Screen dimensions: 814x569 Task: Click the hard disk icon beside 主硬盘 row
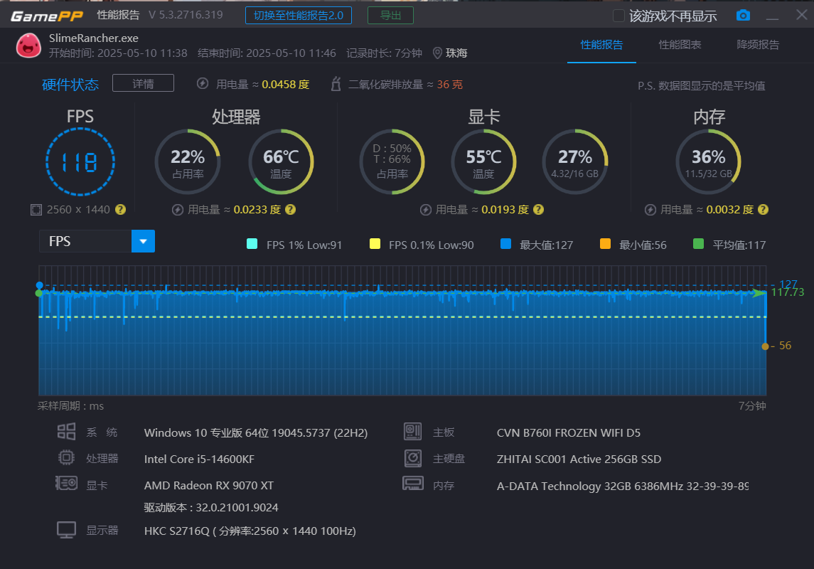[x=413, y=458]
